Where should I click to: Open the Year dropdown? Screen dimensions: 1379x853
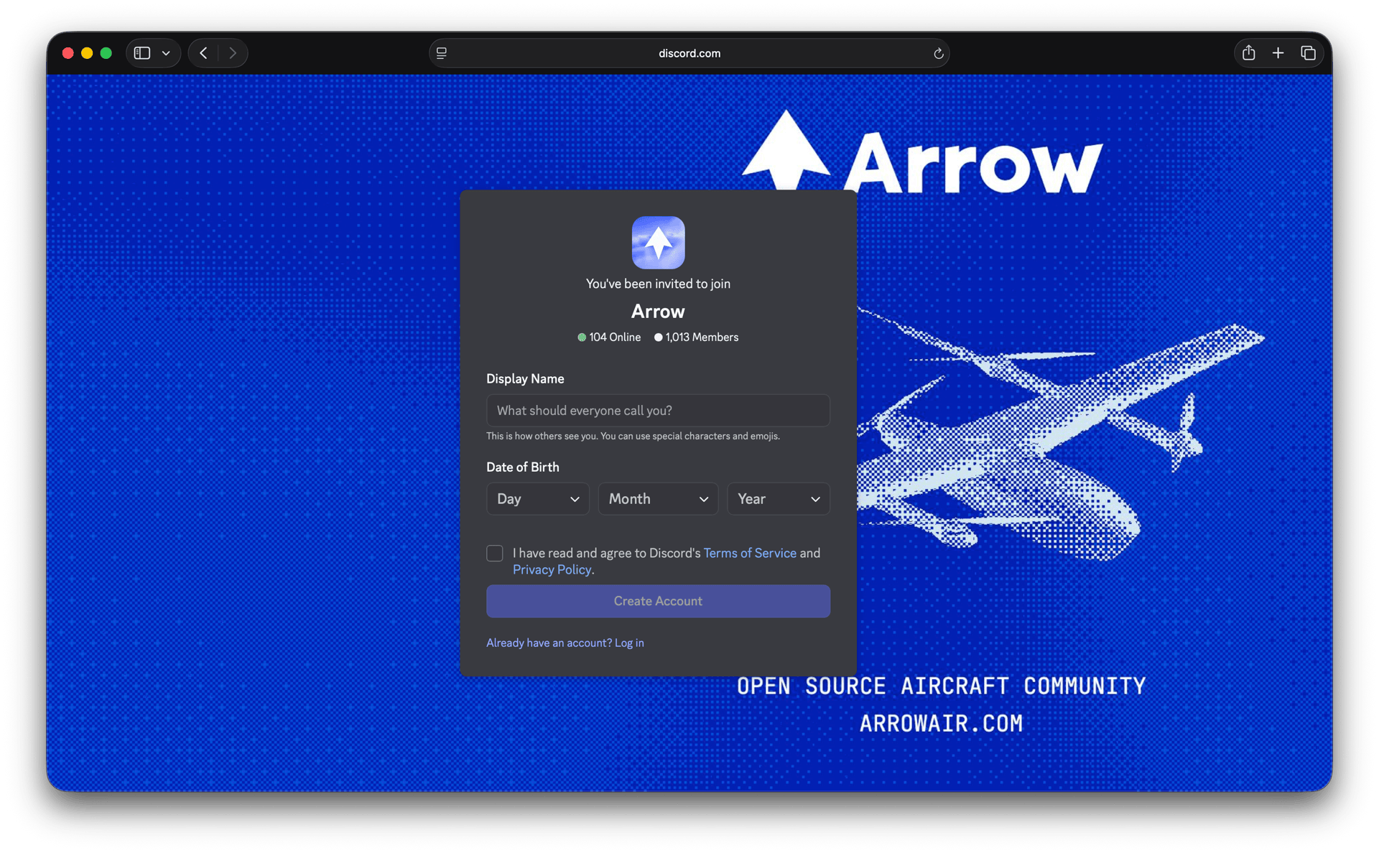(x=779, y=498)
